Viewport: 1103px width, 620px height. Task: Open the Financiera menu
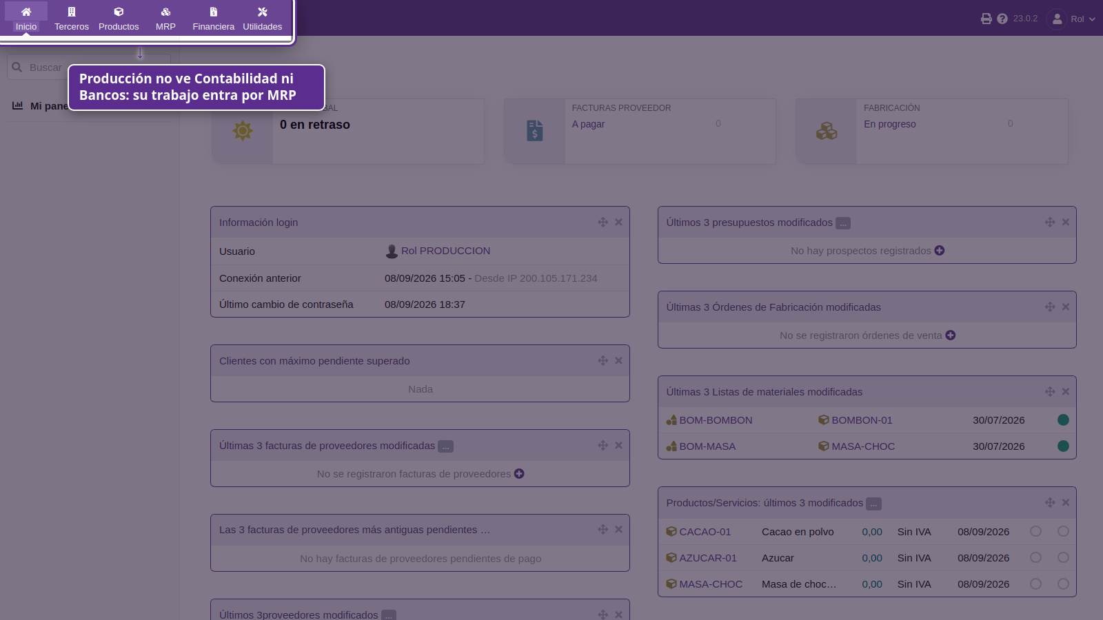[214, 19]
